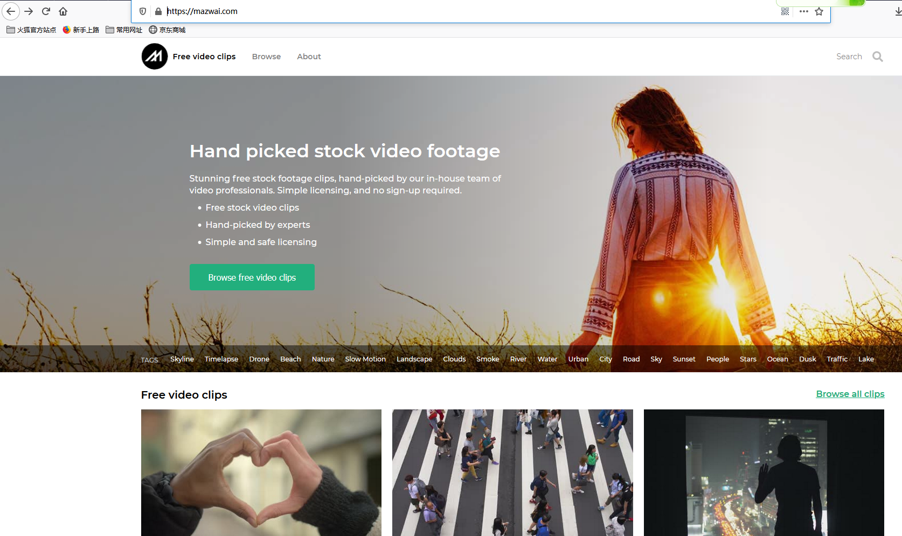Open the About menu item
Screen dimensions: 902x536
pyautogui.click(x=309, y=57)
